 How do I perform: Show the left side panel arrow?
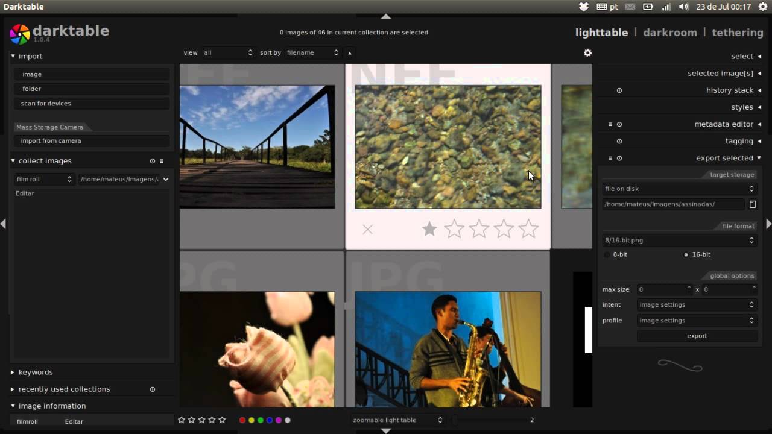click(x=3, y=224)
